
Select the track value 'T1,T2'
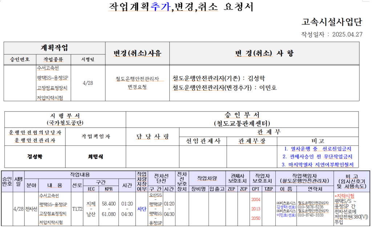[77, 209]
